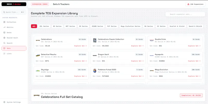Click set code 'FUT2020'
208x104 pixels.
tap(105, 76)
